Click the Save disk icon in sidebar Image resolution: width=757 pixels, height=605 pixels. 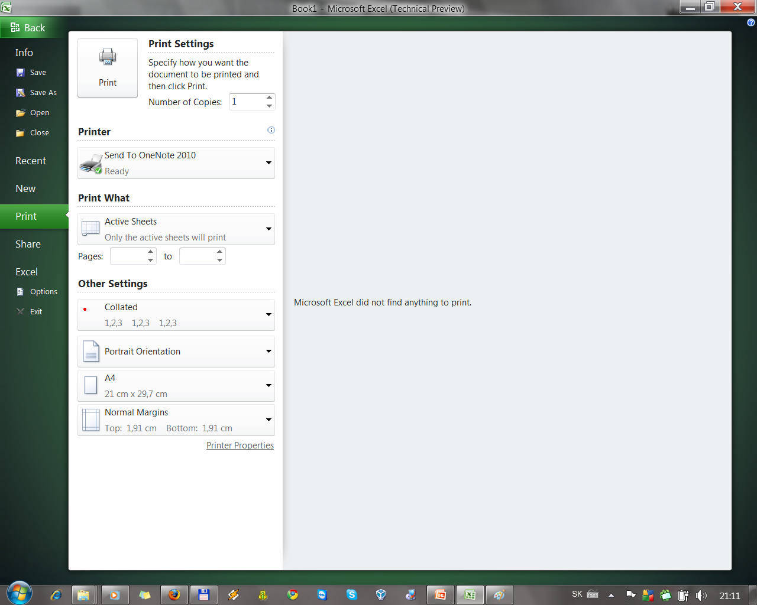coord(20,73)
